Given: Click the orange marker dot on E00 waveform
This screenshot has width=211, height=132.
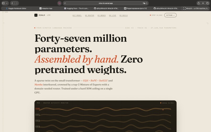Looking at the screenshot, I should (163, 110).
